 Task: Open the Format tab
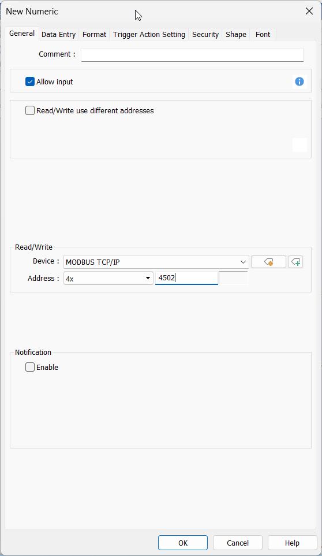94,35
